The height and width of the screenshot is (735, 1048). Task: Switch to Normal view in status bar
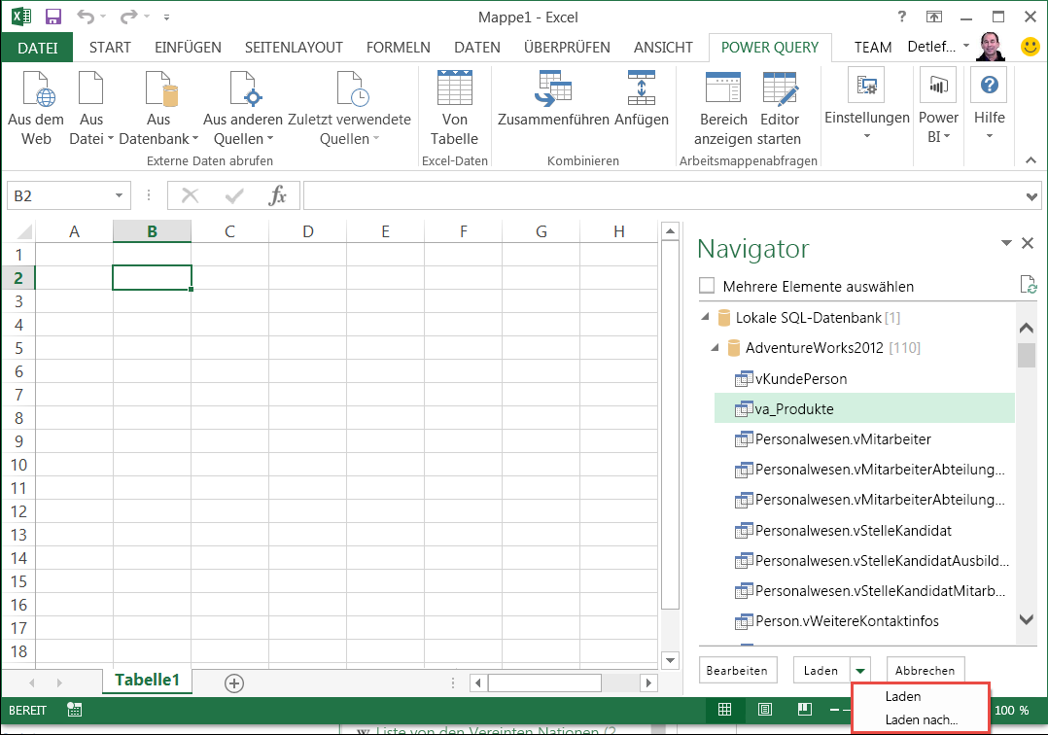[724, 710]
